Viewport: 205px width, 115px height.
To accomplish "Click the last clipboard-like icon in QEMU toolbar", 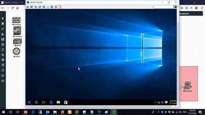I will (60, 7).
